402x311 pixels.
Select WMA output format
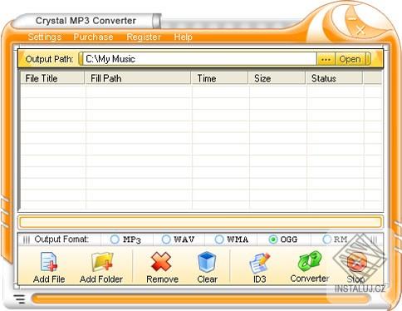[219, 239]
